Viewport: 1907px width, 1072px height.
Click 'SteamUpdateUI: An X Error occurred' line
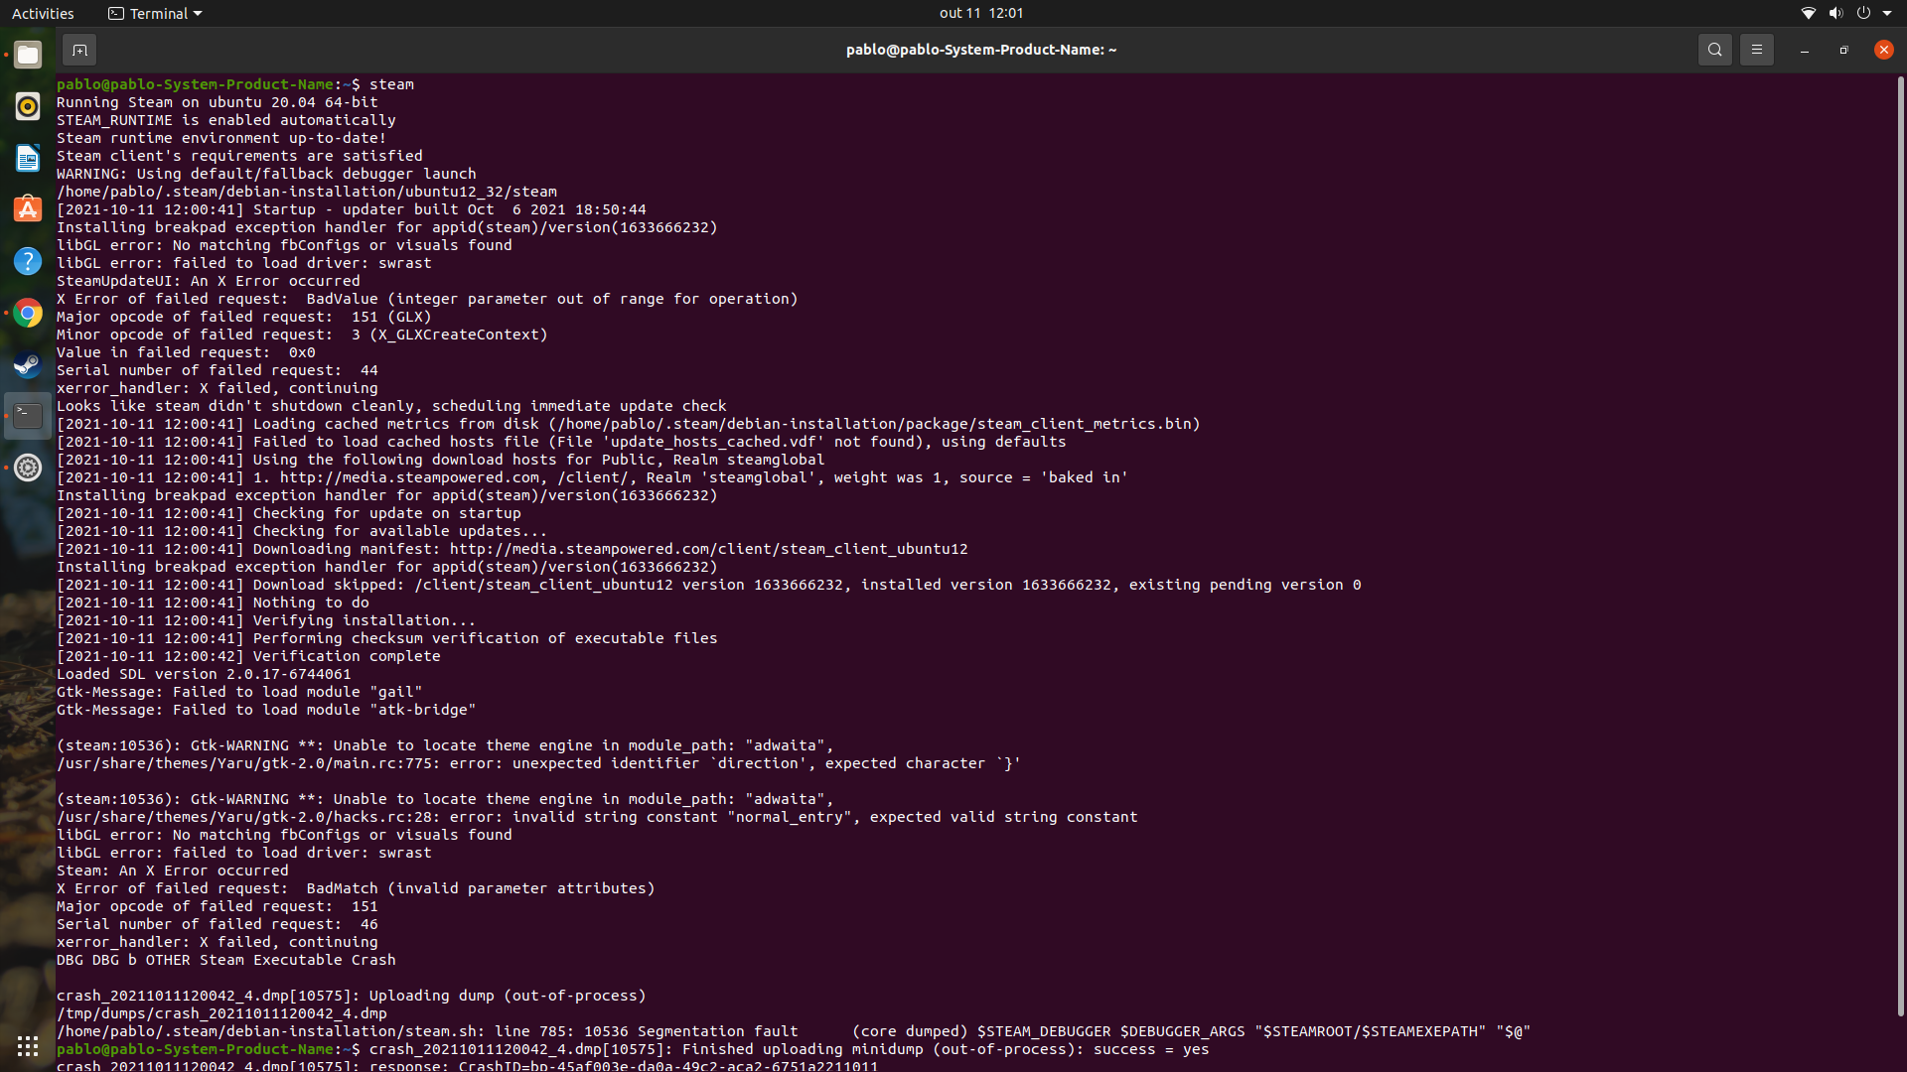click(x=209, y=281)
